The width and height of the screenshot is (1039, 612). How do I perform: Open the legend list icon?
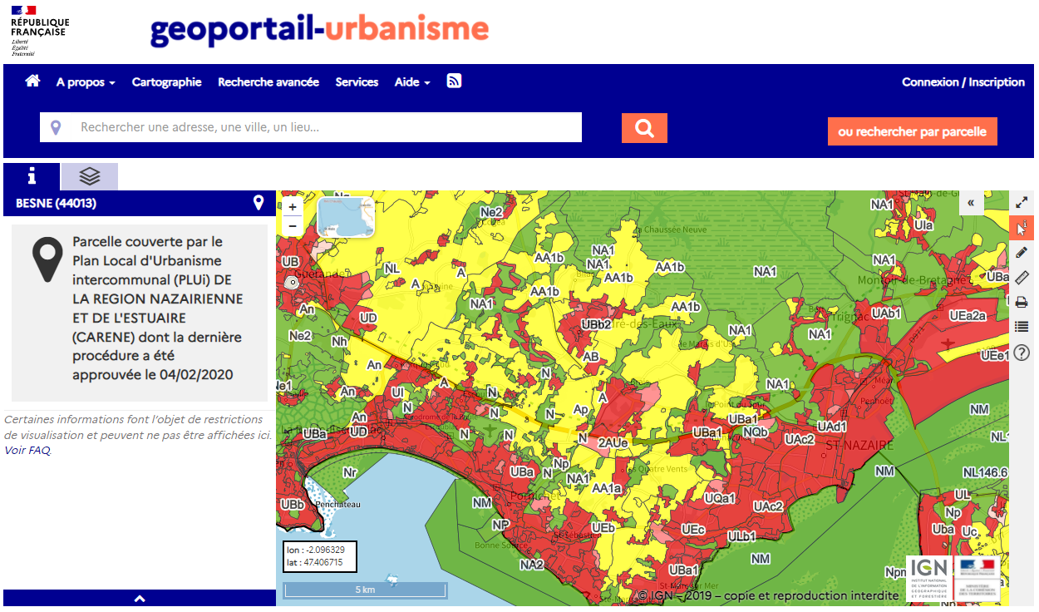tap(1022, 327)
